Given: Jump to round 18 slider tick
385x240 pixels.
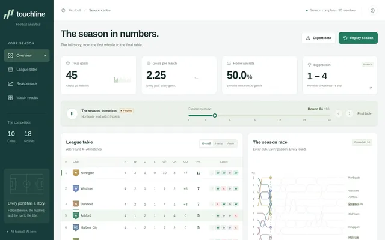Looking at the screenshot, I should pyautogui.click(x=329, y=120).
